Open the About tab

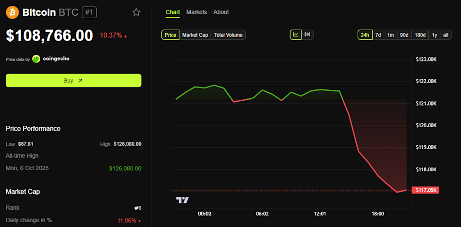(221, 12)
